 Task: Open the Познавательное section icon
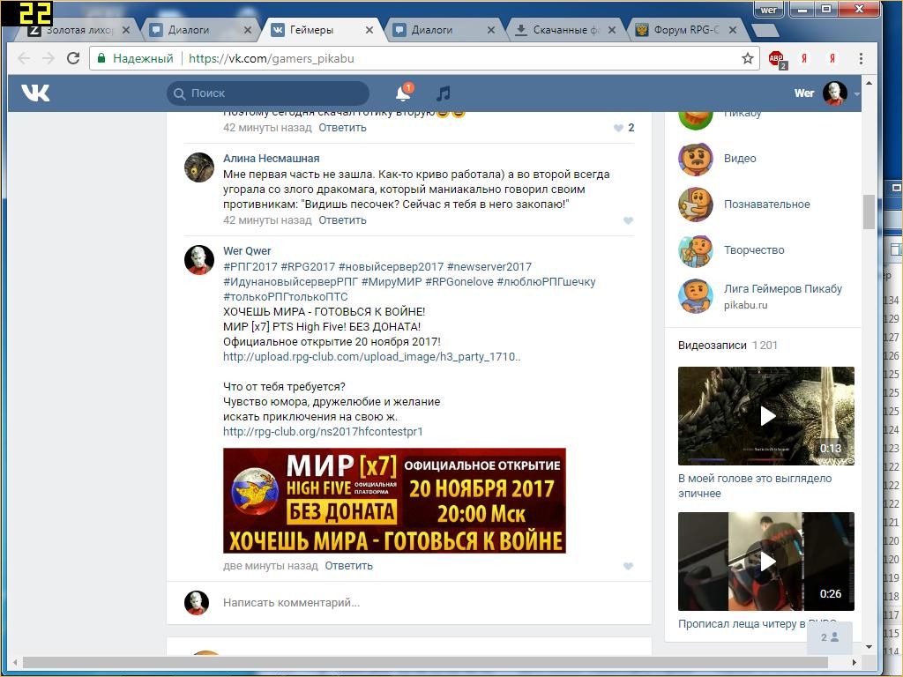point(696,205)
